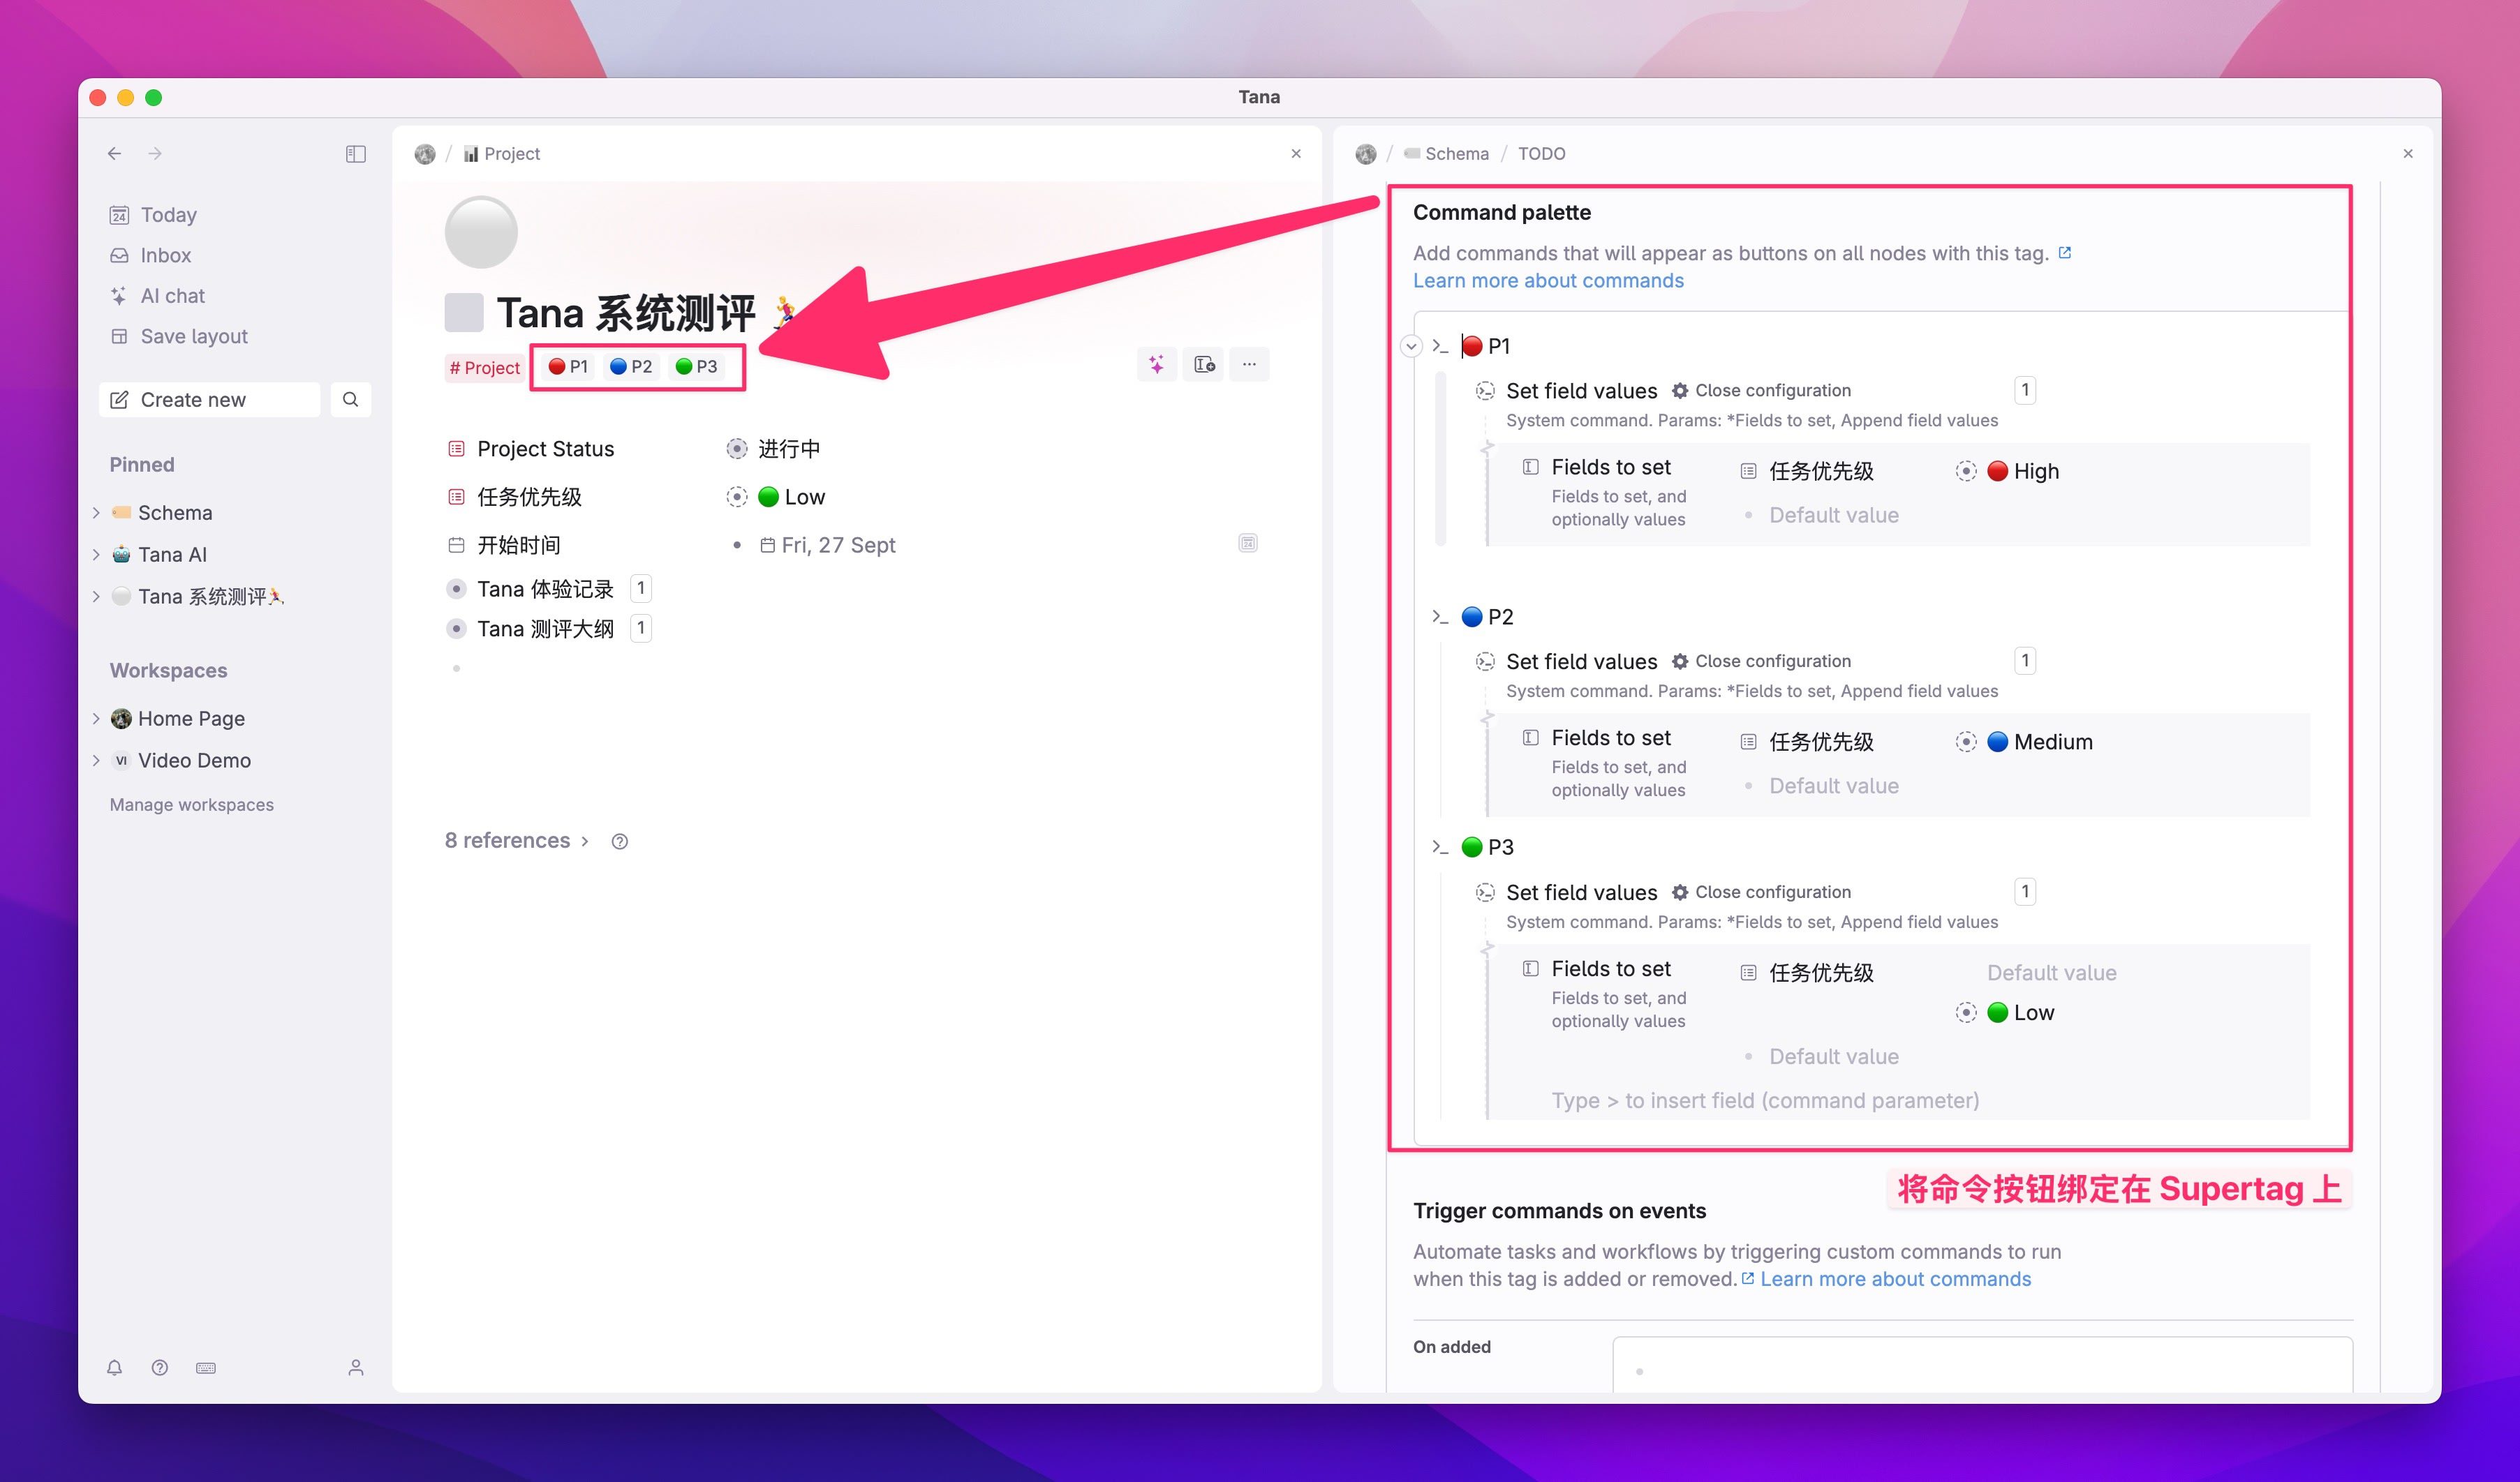
Task: Open the Tana 体验记录 node bullet
Action: click(456, 589)
